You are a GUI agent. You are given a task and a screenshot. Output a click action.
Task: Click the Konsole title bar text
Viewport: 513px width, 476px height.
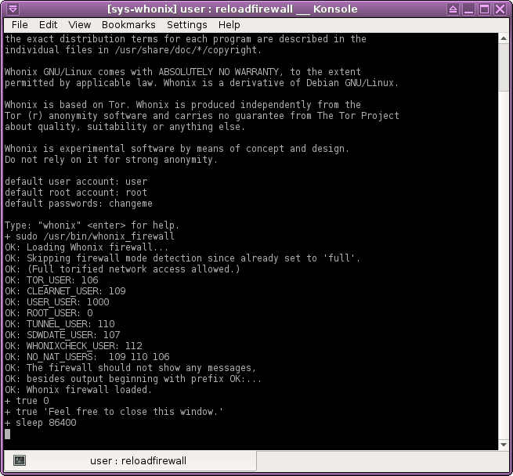coord(232,9)
